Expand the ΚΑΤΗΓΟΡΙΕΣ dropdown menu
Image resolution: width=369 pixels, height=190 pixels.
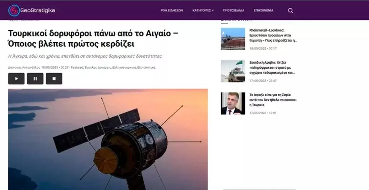click(x=203, y=10)
